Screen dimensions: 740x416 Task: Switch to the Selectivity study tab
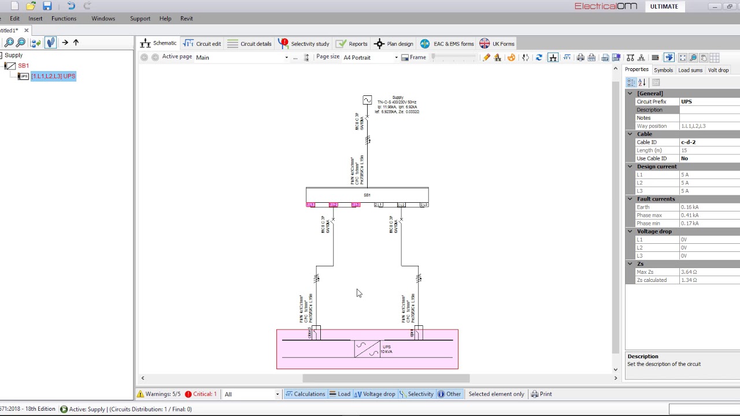tap(304, 43)
